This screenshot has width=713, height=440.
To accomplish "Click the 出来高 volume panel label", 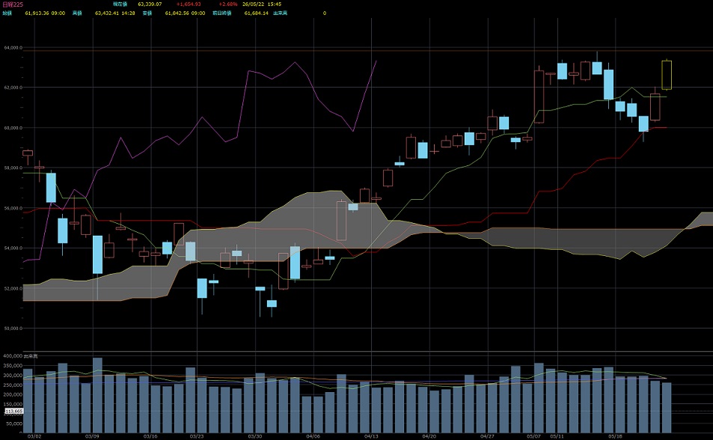I will tap(31, 356).
